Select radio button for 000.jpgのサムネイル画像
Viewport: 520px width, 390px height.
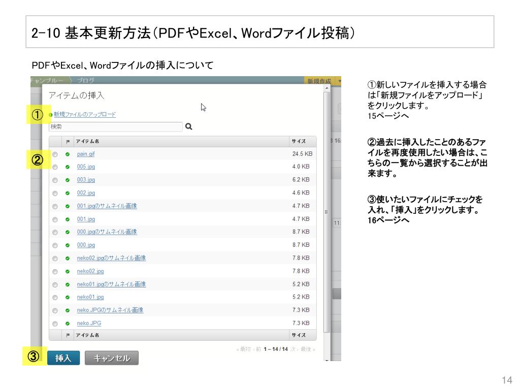point(55,232)
